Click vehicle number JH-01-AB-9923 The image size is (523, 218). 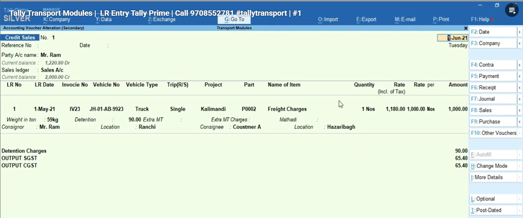[107, 109]
